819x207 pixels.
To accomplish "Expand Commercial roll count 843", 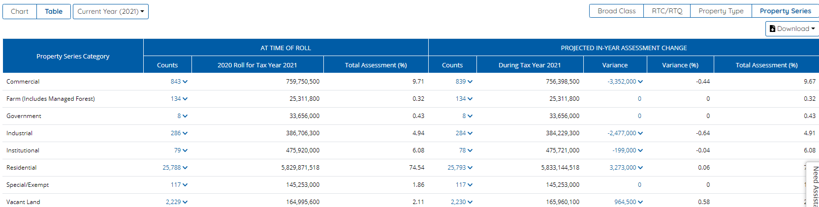I will point(179,82).
